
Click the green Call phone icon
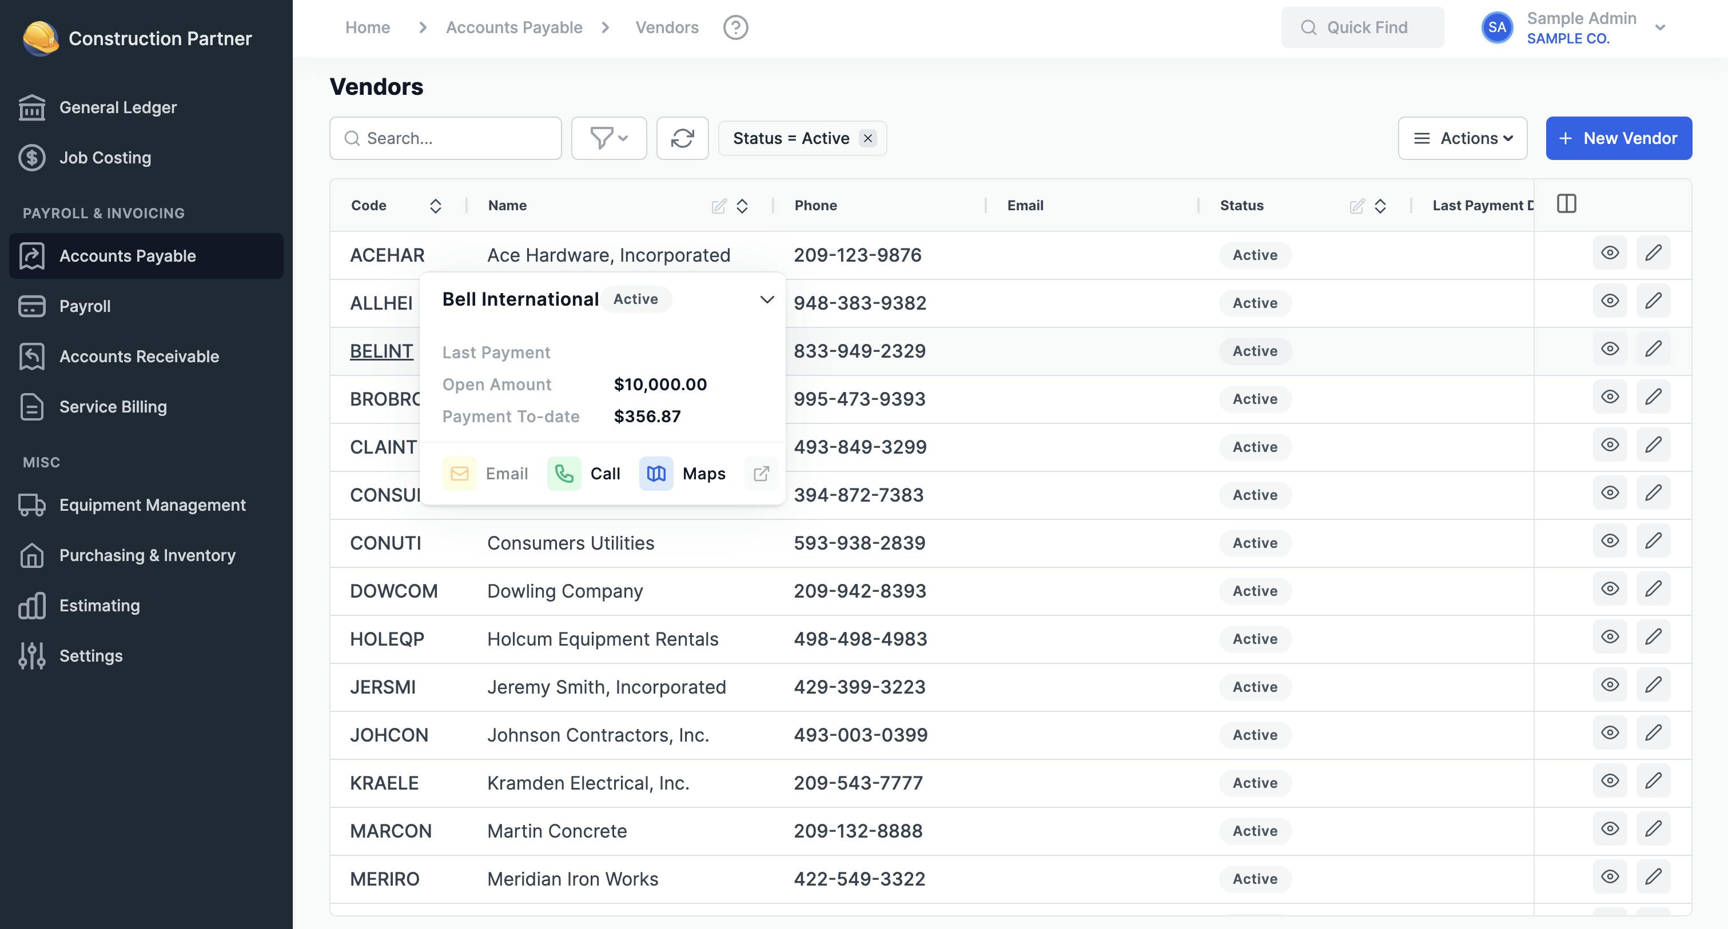564,474
